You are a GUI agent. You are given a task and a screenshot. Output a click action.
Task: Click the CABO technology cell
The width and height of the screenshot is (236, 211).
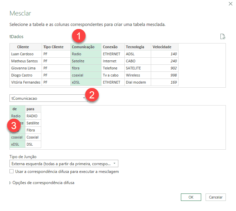[138, 61]
